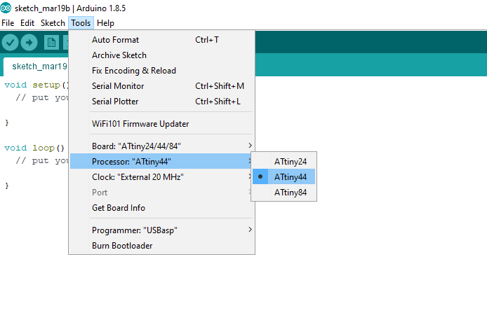Open the Sketch menu
487x327 pixels.
point(53,23)
